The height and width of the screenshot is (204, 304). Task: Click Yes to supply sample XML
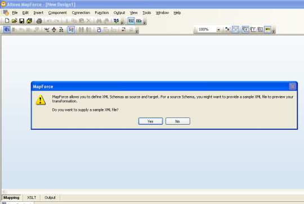click(x=150, y=121)
